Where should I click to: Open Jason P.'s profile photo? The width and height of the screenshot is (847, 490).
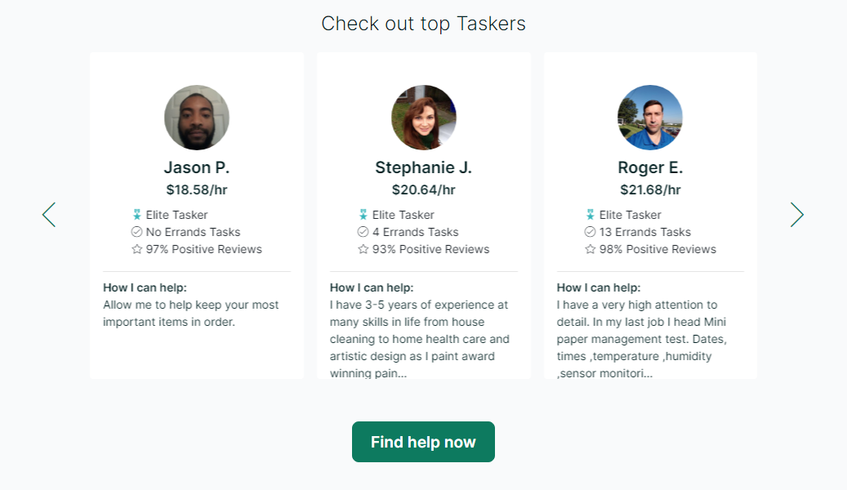coord(196,117)
